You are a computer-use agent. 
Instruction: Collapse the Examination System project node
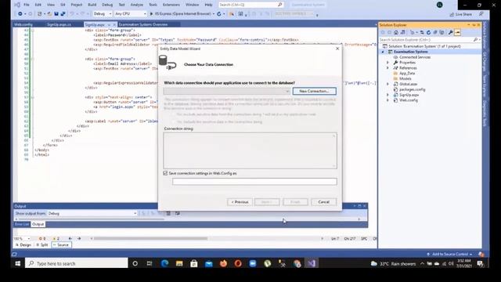(x=383, y=52)
